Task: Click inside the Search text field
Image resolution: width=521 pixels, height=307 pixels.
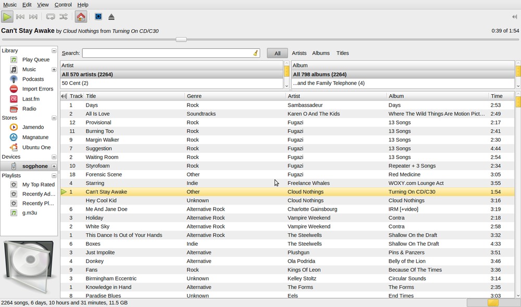Action: pyautogui.click(x=167, y=53)
